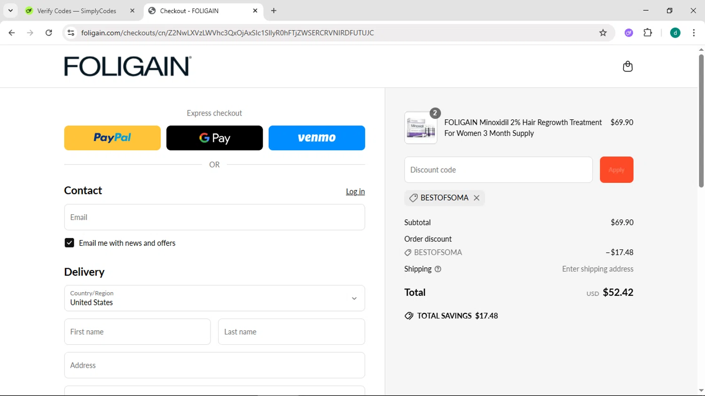Click the $52.42 total amount
Viewport: 705px width, 396px height.
pos(618,292)
